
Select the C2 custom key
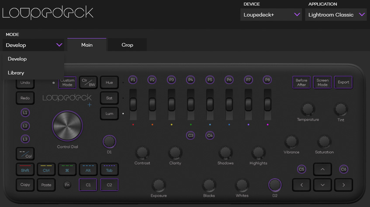click(109, 185)
